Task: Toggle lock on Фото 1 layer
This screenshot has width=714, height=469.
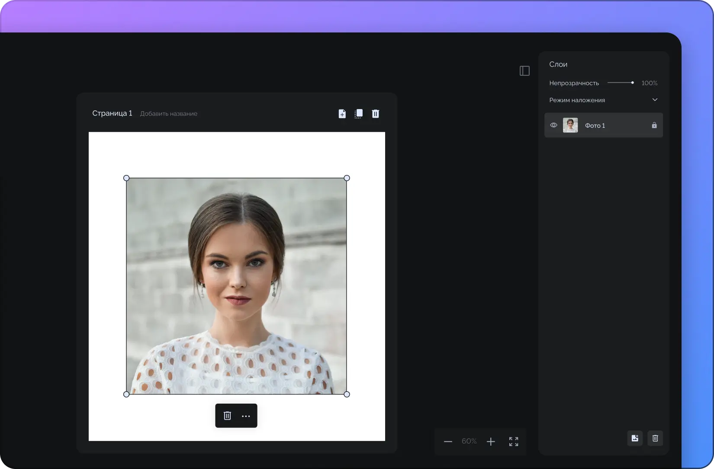Action: point(654,125)
